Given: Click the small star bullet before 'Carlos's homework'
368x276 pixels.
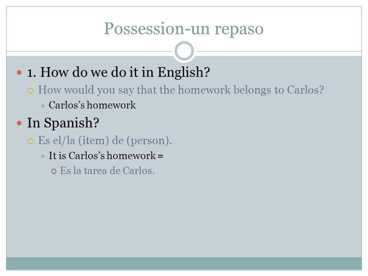Looking at the screenshot, I should tap(43, 106).
